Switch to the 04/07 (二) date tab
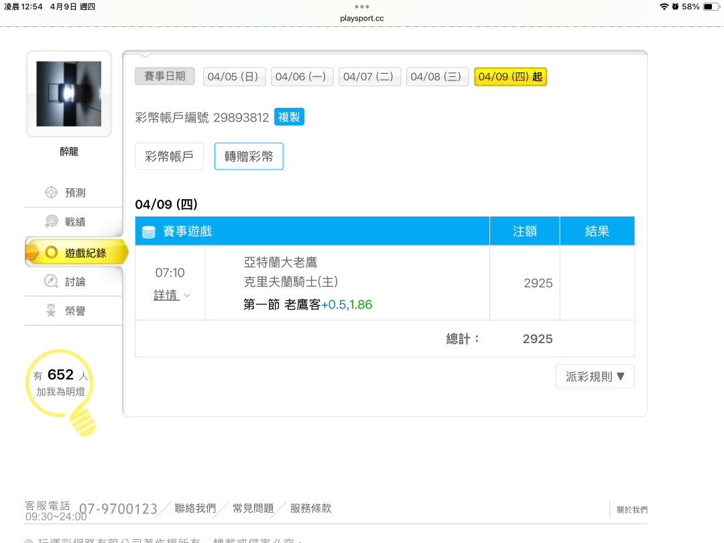Image resolution: width=724 pixels, height=543 pixels. tap(369, 76)
